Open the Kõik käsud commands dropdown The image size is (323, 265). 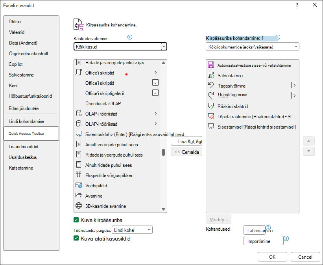[x=120, y=47]
